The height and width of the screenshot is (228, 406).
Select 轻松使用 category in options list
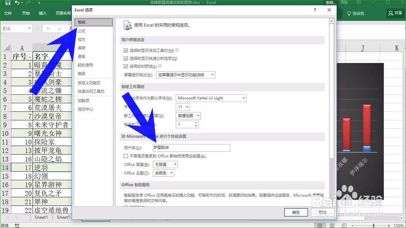(93, 65)
